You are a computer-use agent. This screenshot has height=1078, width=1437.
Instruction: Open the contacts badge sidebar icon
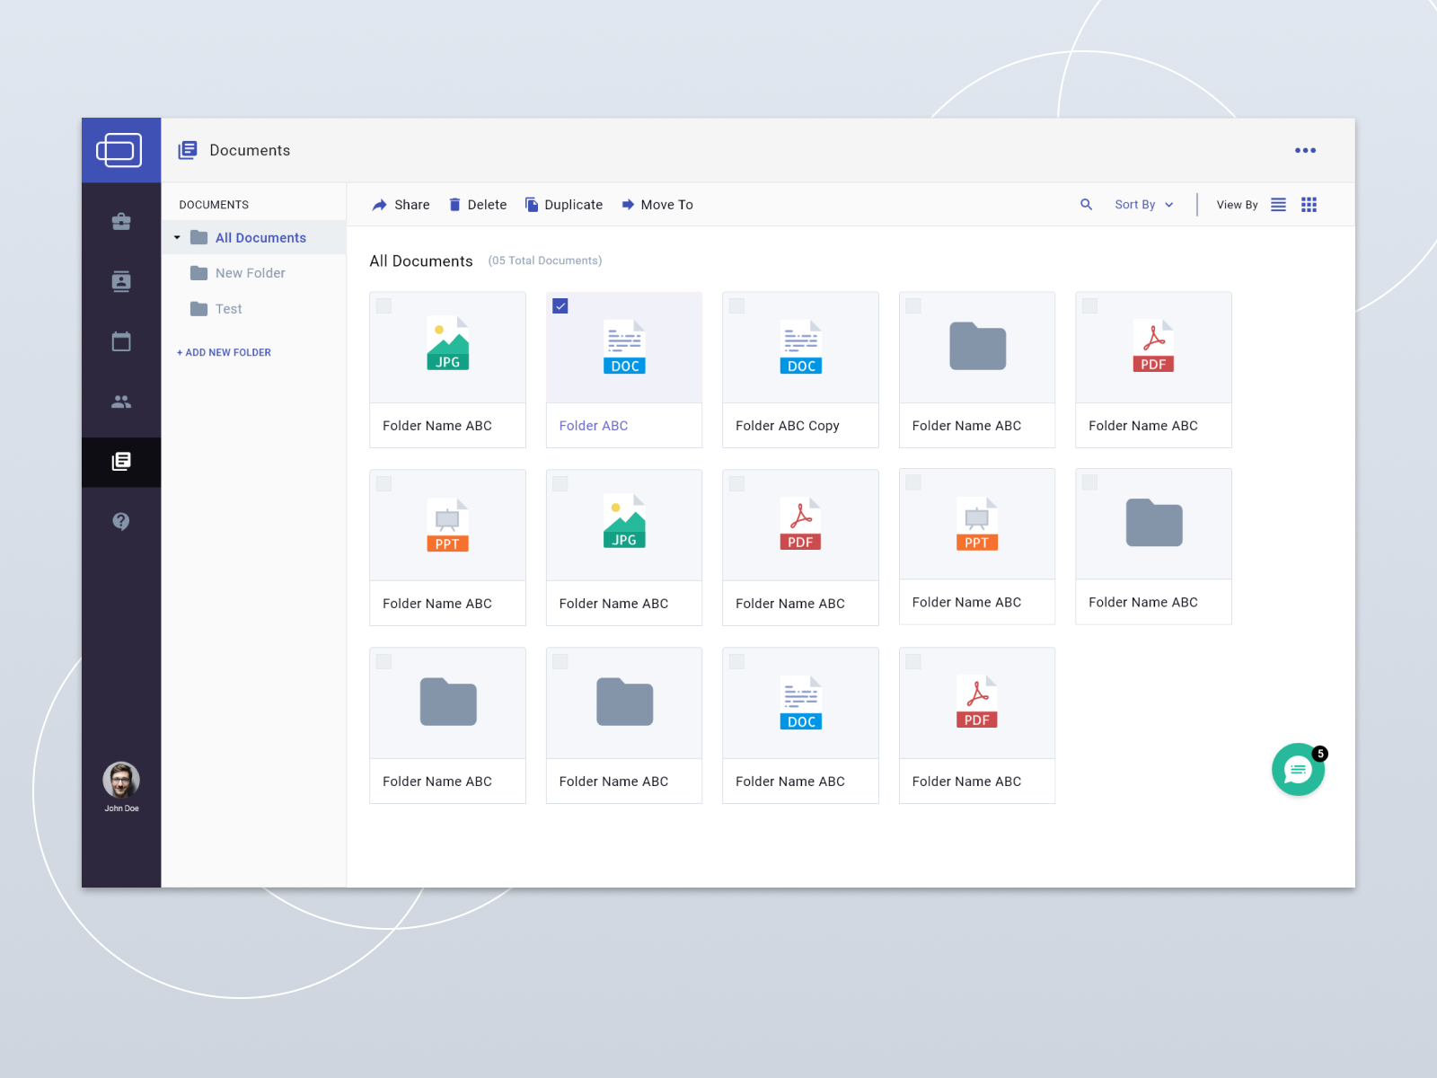point(121,281)
